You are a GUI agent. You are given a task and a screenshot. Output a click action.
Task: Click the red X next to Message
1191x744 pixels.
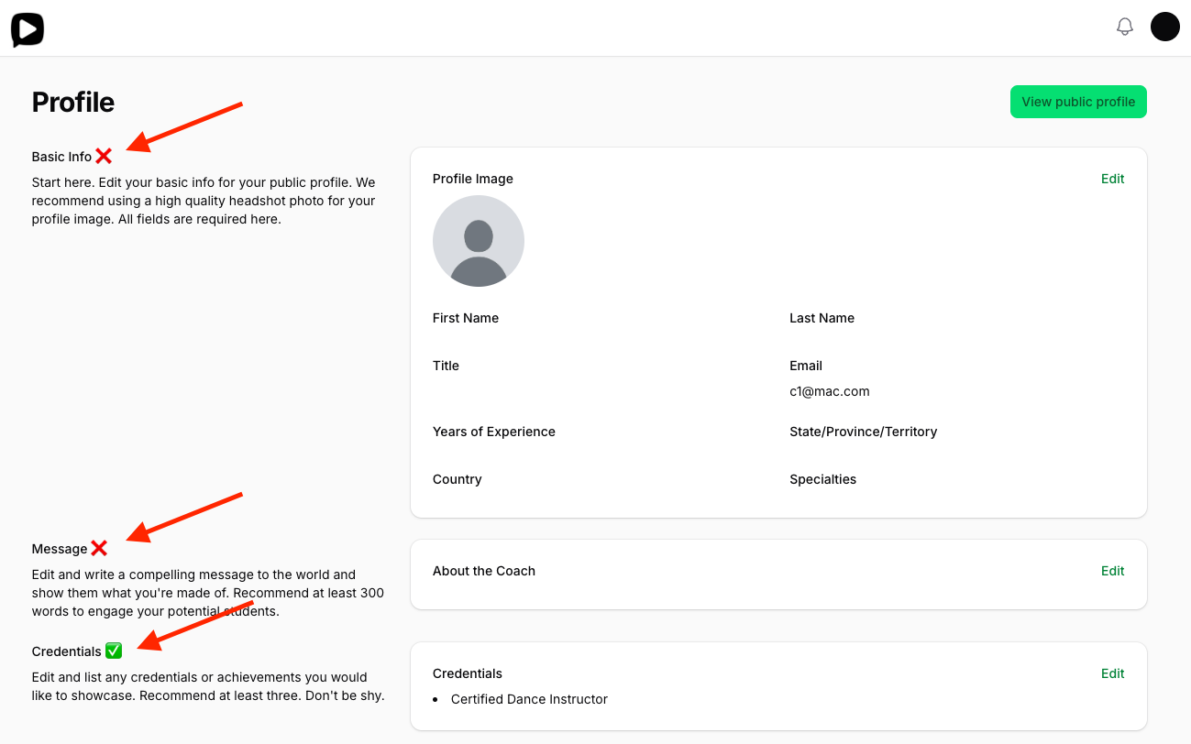99,549
